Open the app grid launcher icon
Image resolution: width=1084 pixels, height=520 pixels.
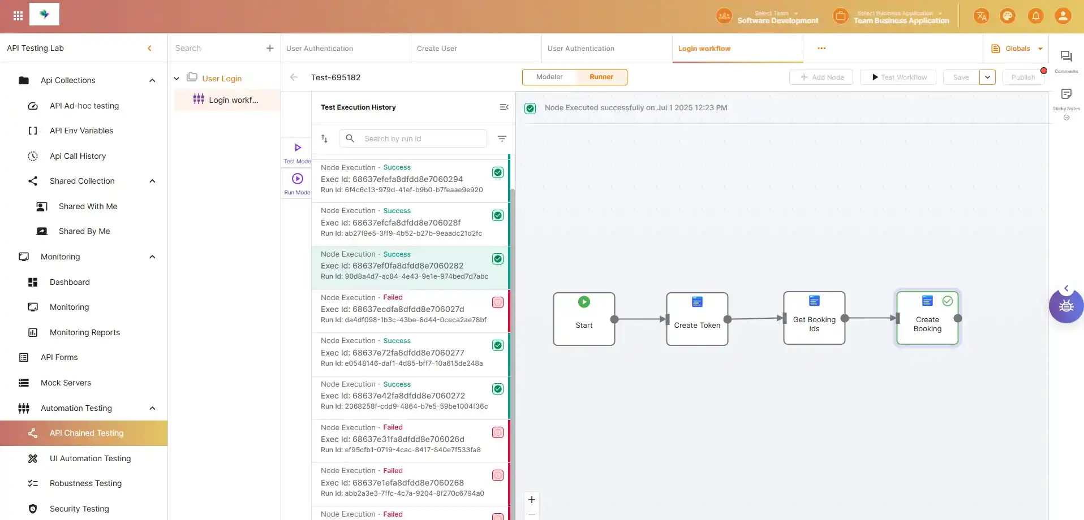(x=18, y=16)
